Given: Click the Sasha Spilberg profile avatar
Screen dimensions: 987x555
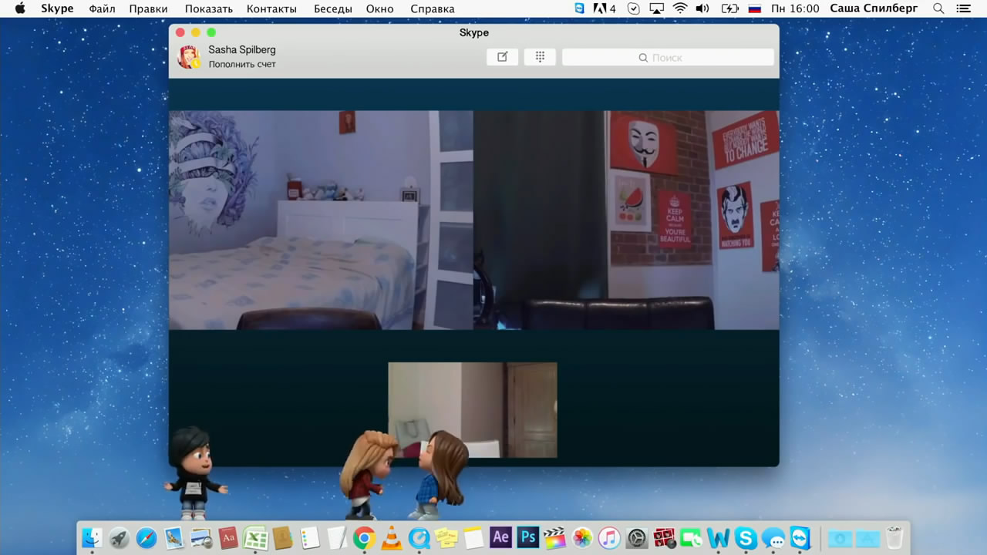Looking at the screenshot, I should click(x=189, y=57).
